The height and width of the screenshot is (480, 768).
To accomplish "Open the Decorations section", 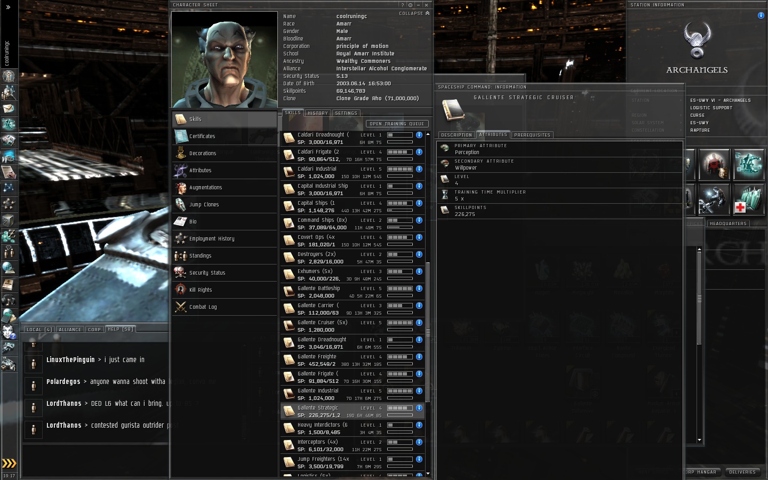I will pyautogui.click(x=225, y=153).
